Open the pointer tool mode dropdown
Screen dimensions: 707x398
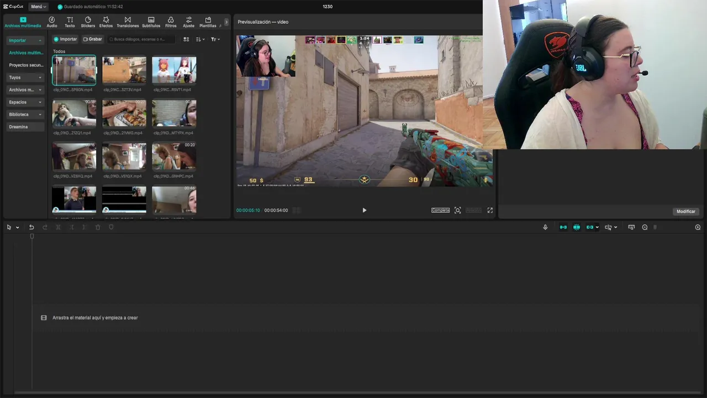click(x=17, y=227)
